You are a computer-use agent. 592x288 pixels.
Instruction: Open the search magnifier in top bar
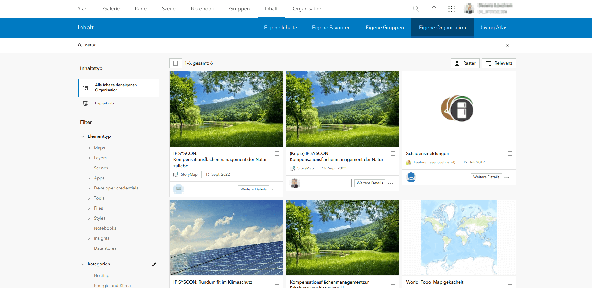pyautogui.click(x=416, y=9)
